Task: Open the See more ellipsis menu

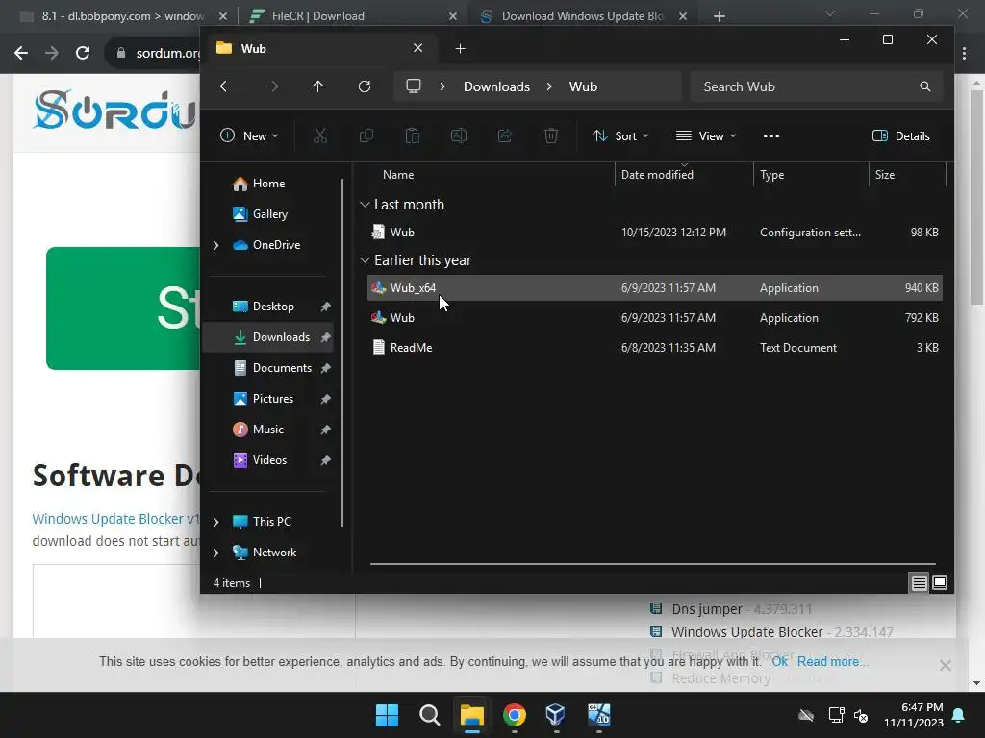Action: point(771,135)
